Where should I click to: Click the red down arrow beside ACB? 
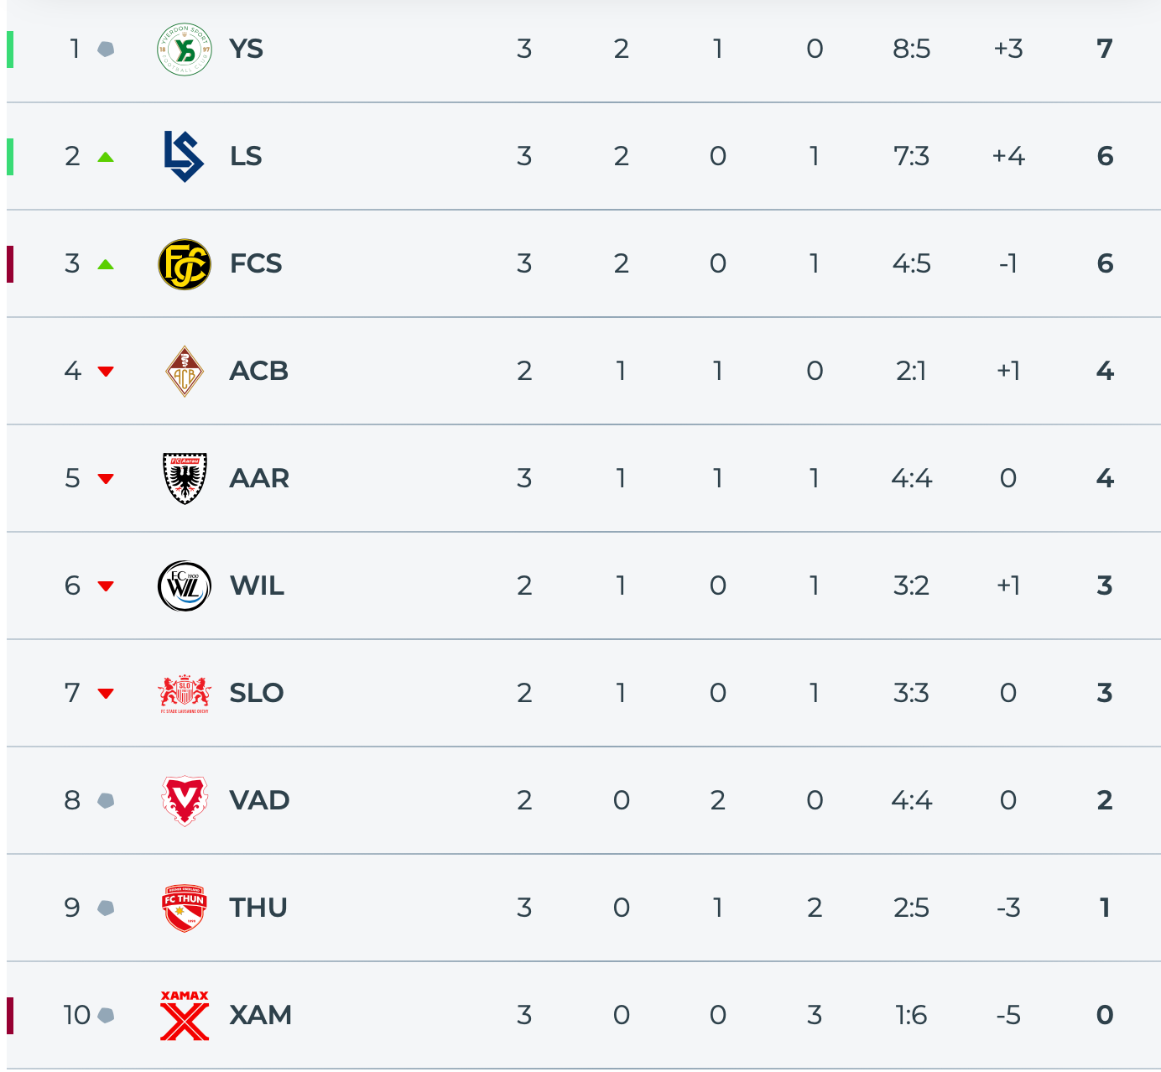coord(106,372)
